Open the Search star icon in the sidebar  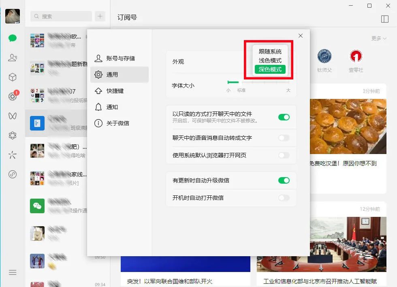click(x=13, y=155)
